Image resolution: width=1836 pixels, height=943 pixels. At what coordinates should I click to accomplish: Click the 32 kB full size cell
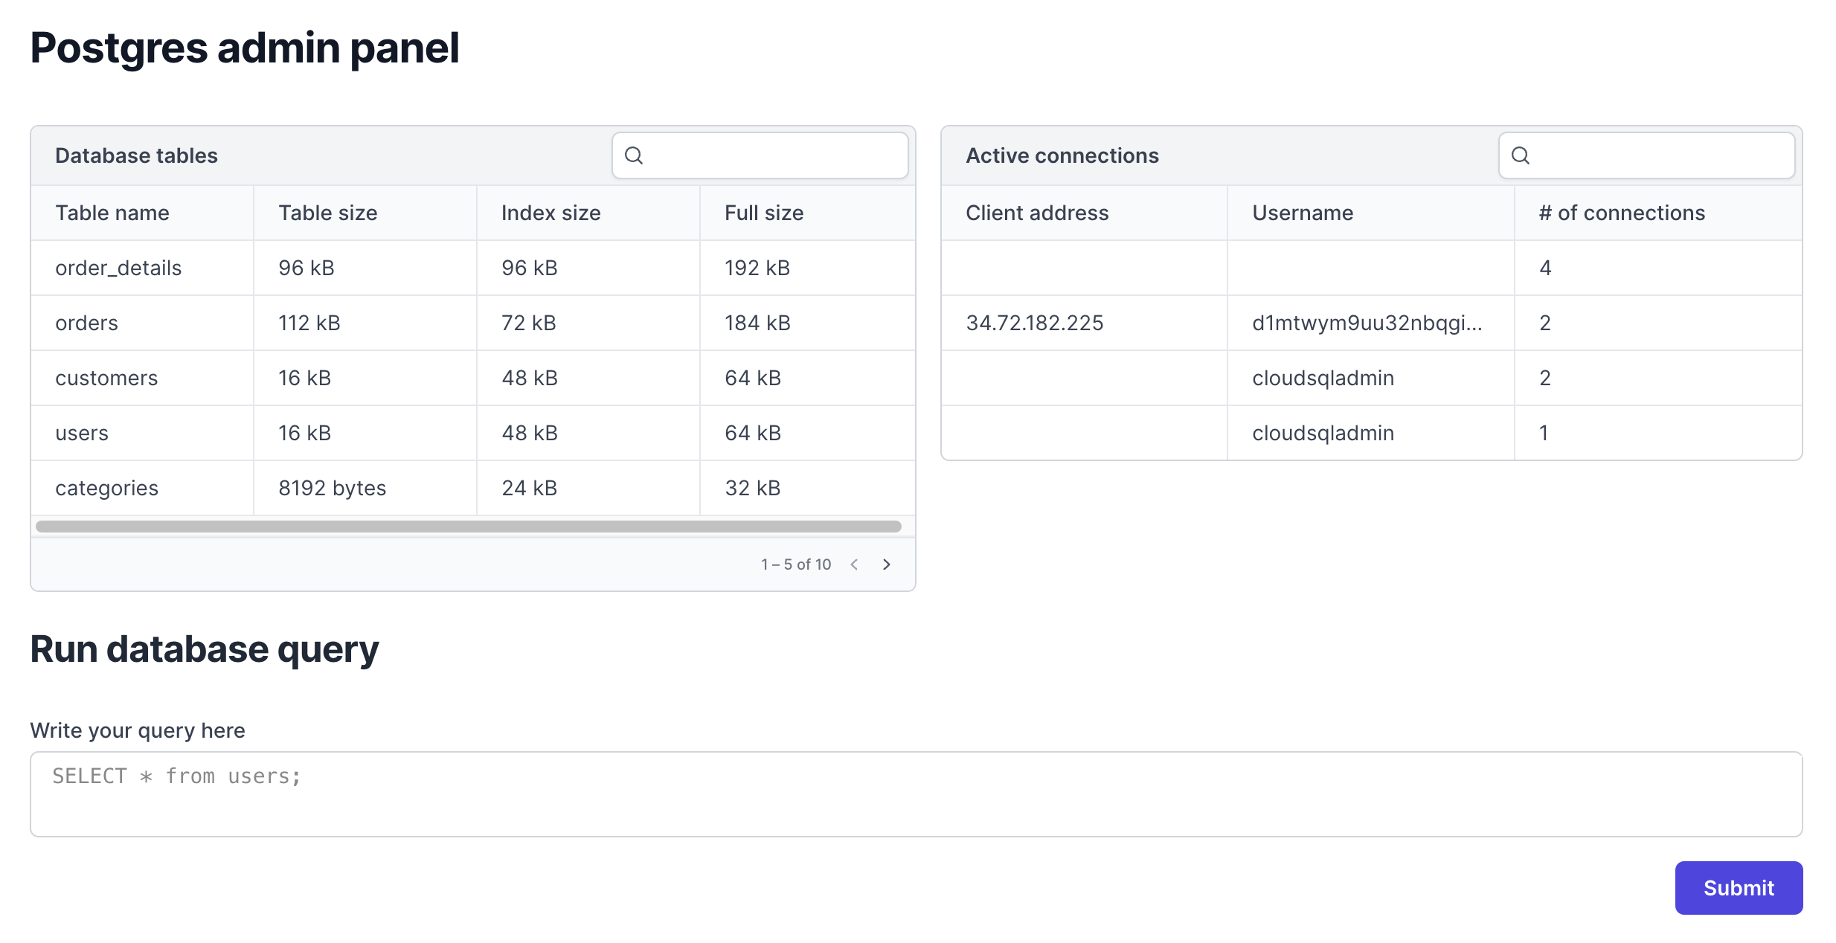point(808,488)
